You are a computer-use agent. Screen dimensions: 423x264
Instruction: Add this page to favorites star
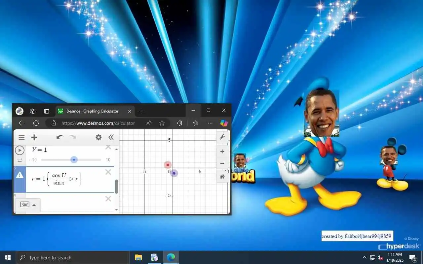(162, 123)
